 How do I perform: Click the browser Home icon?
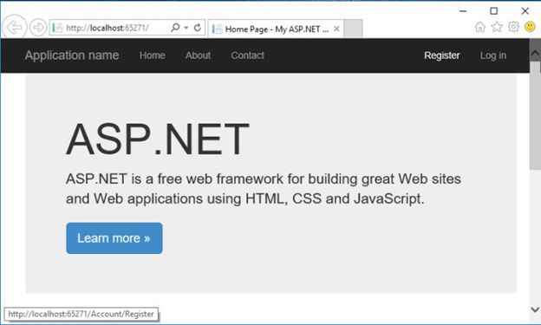pos(479,27)
